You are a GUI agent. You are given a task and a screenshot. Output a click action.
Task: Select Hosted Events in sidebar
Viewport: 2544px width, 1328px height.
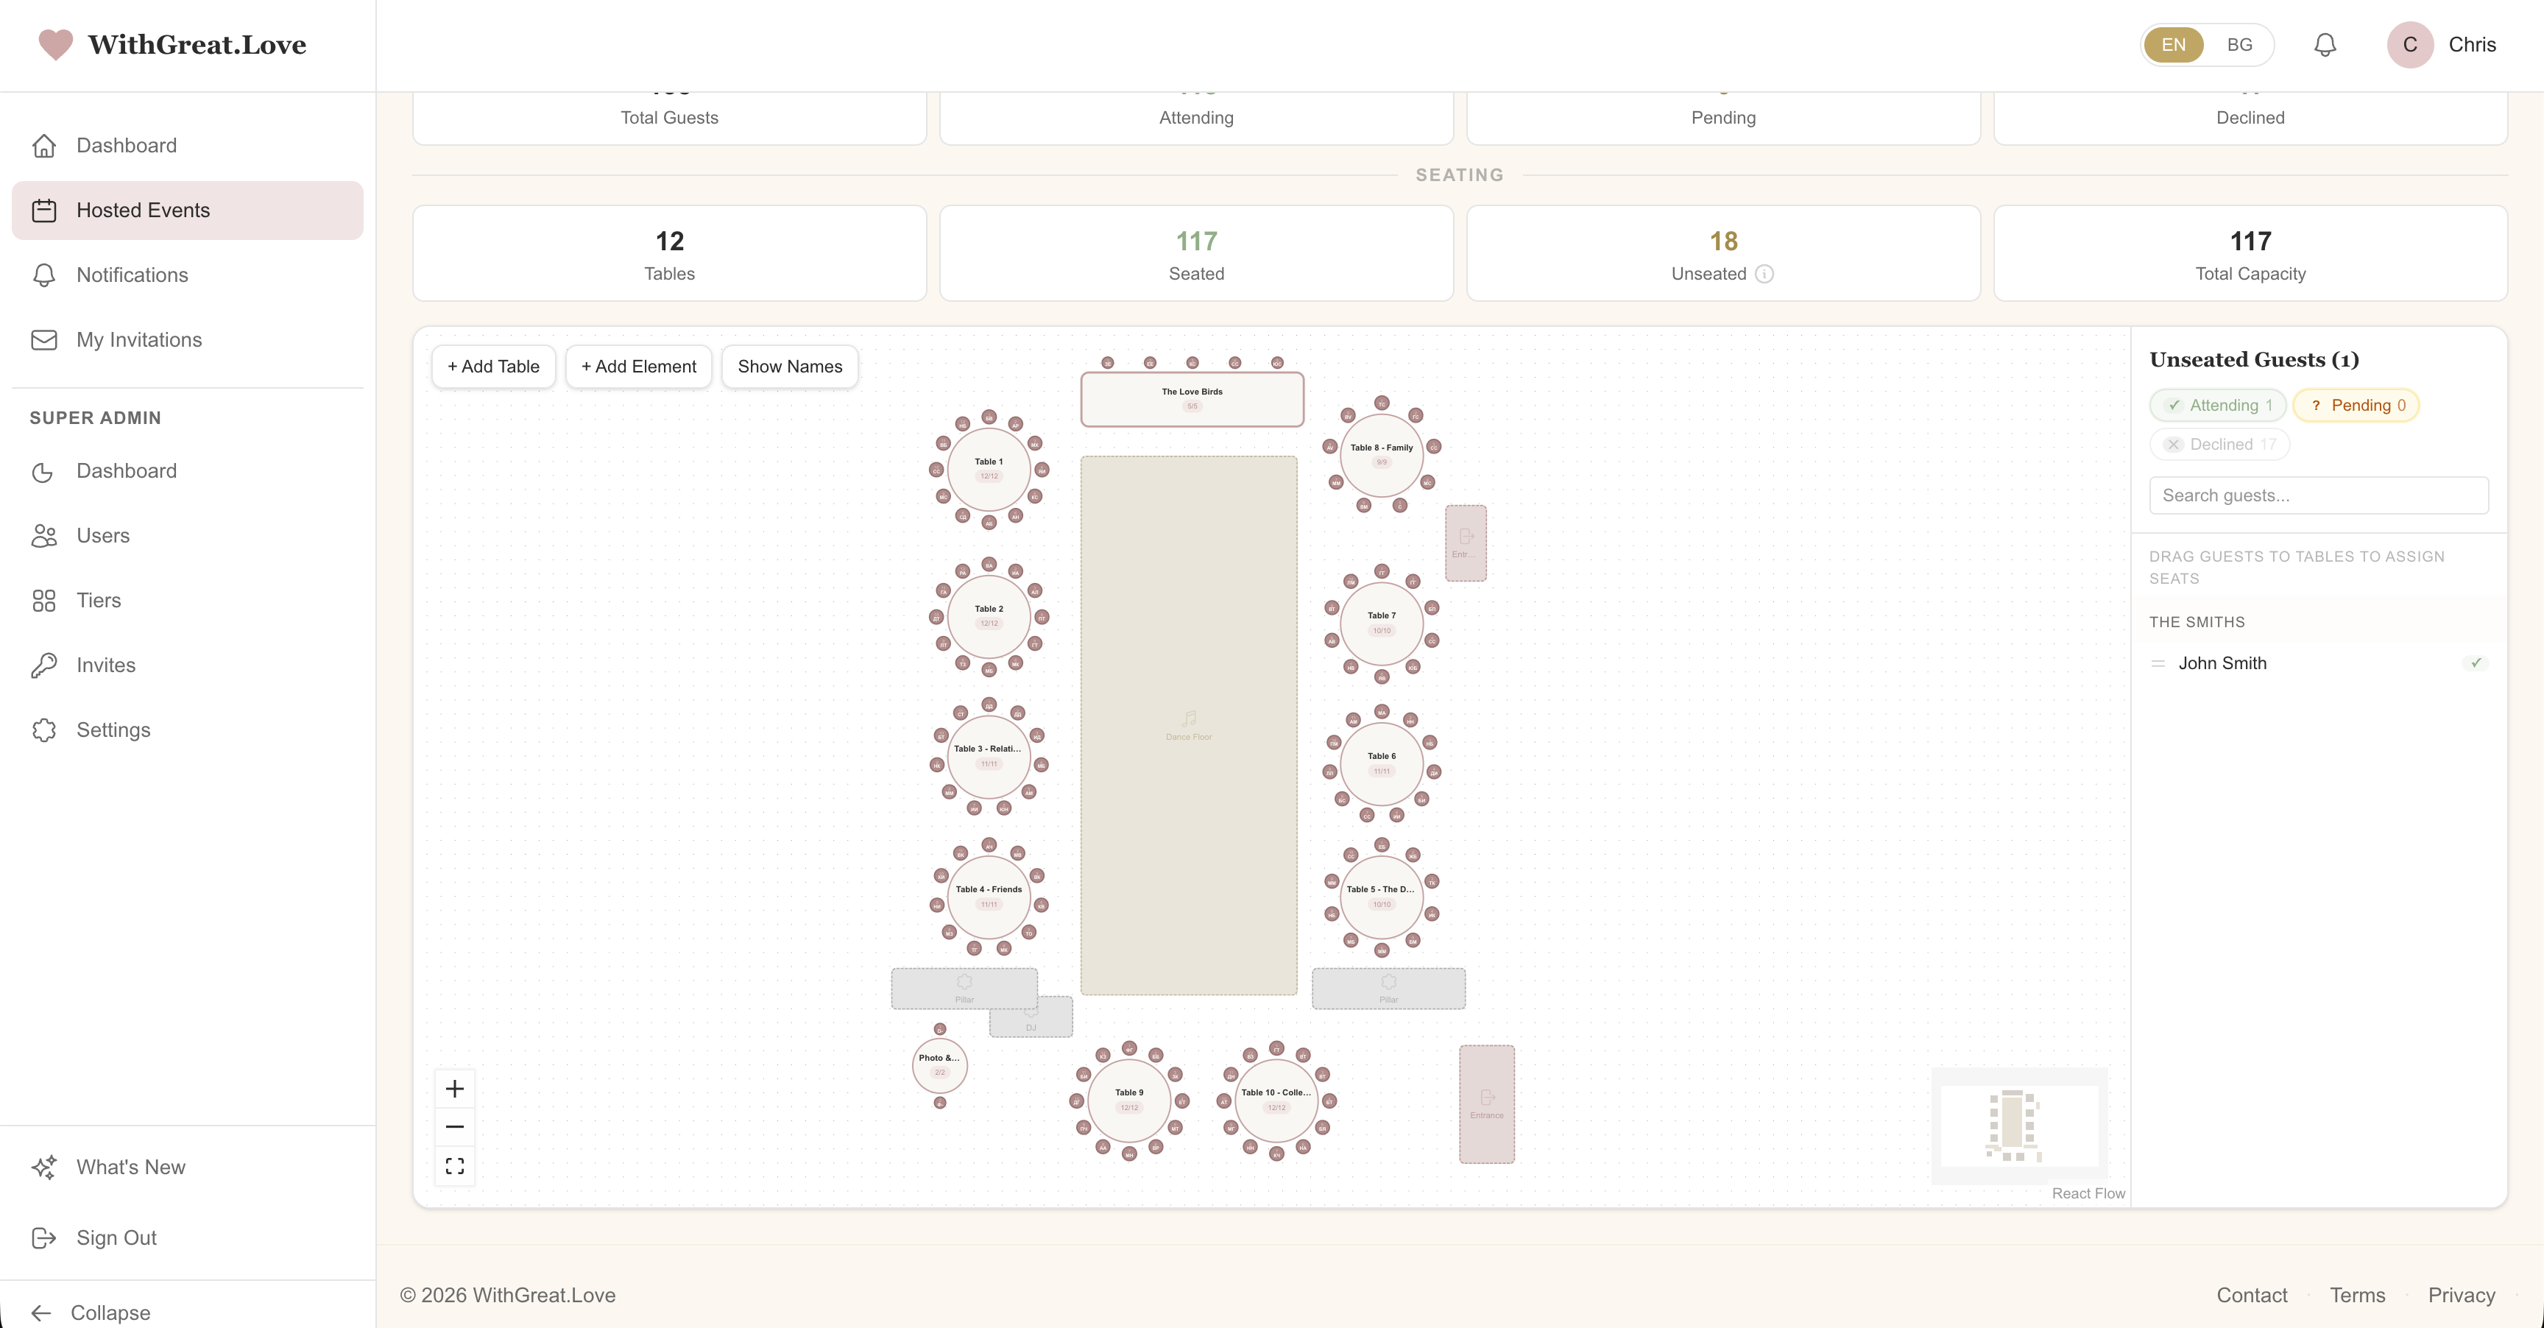point(188,211)
